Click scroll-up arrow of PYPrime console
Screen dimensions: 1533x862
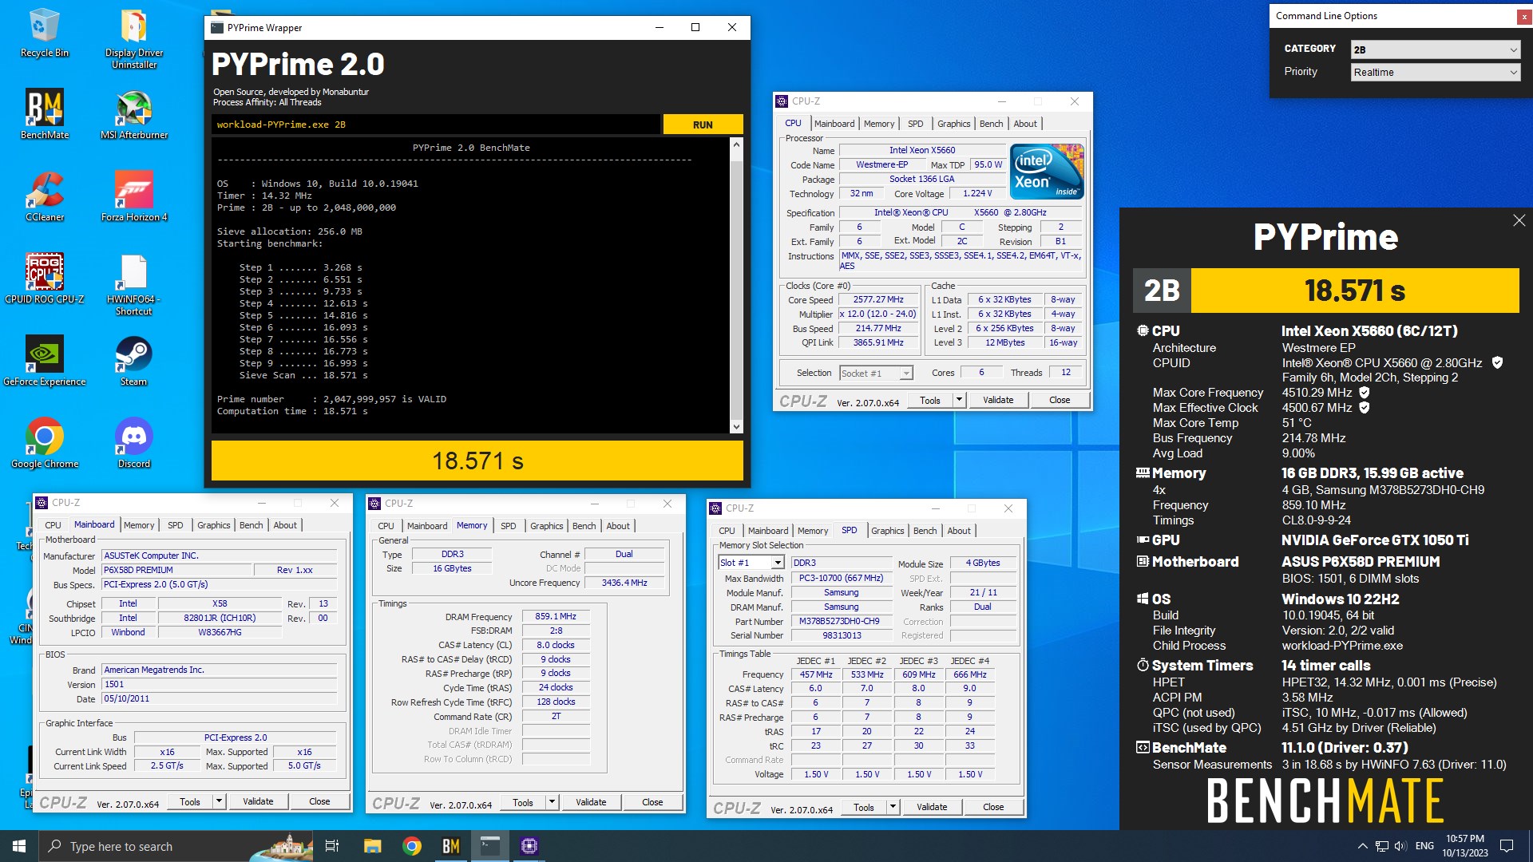[x=736, y=144]
